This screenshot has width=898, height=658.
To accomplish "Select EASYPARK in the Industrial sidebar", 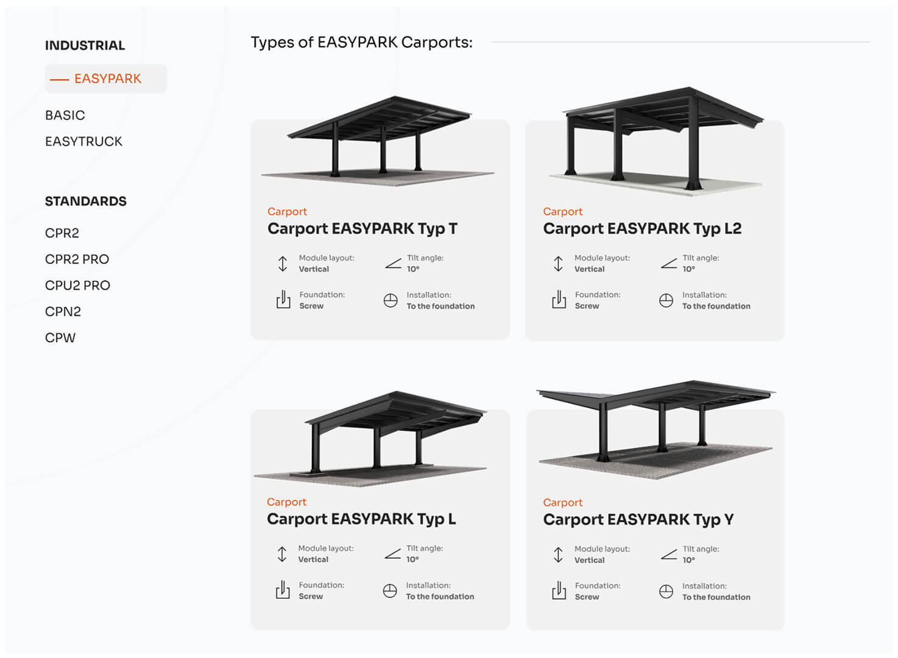I will (107, 79).
